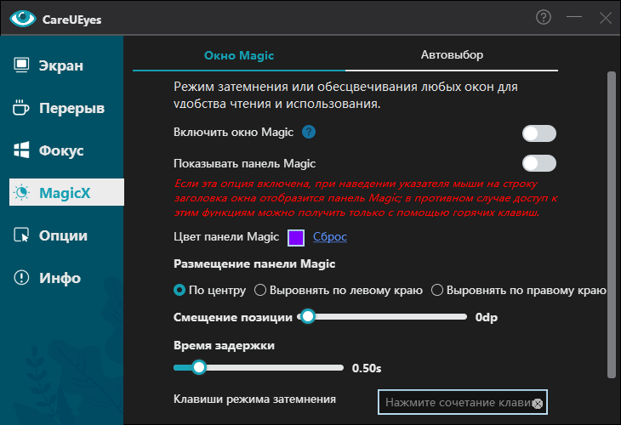Click the Перерыв coffee cup icon

point(22,108)
